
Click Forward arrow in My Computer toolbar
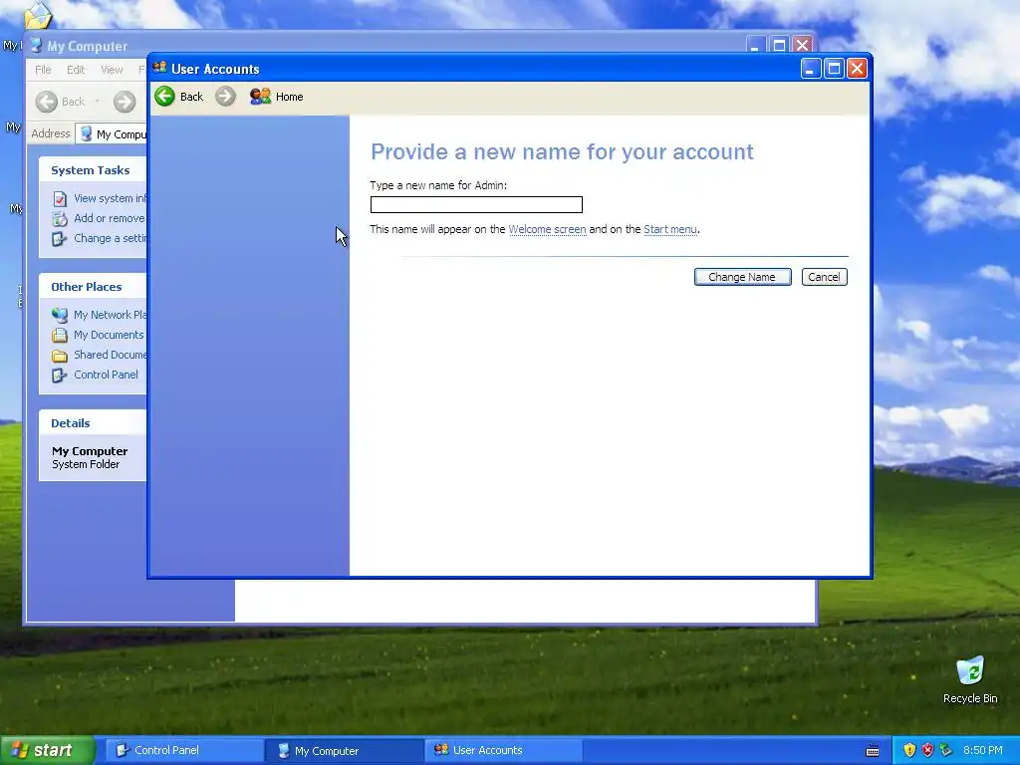click(125, 102)
